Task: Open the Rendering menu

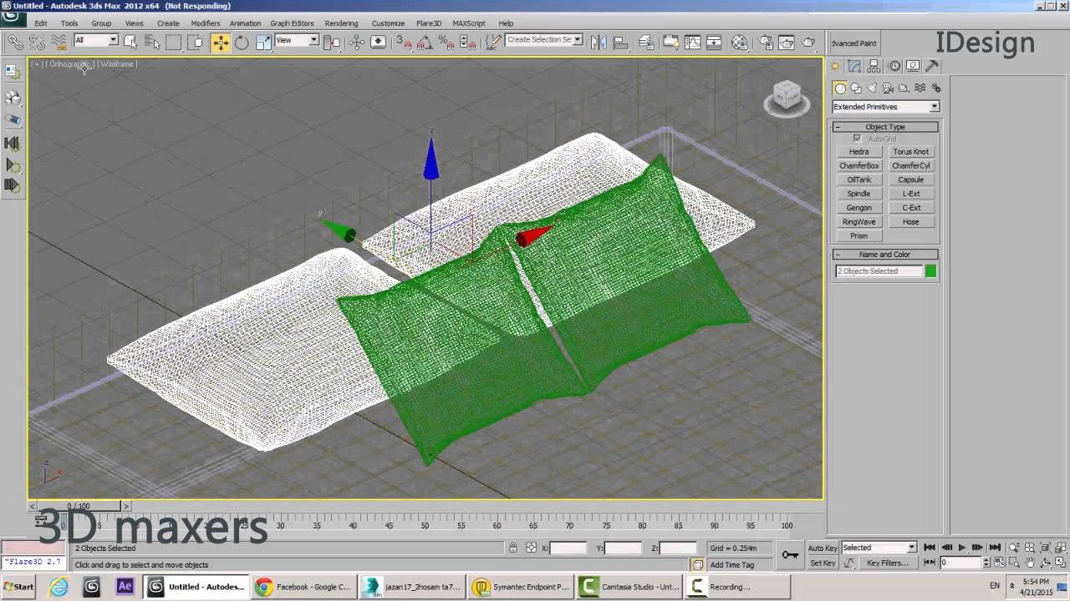Action: (x=341, y=23)
